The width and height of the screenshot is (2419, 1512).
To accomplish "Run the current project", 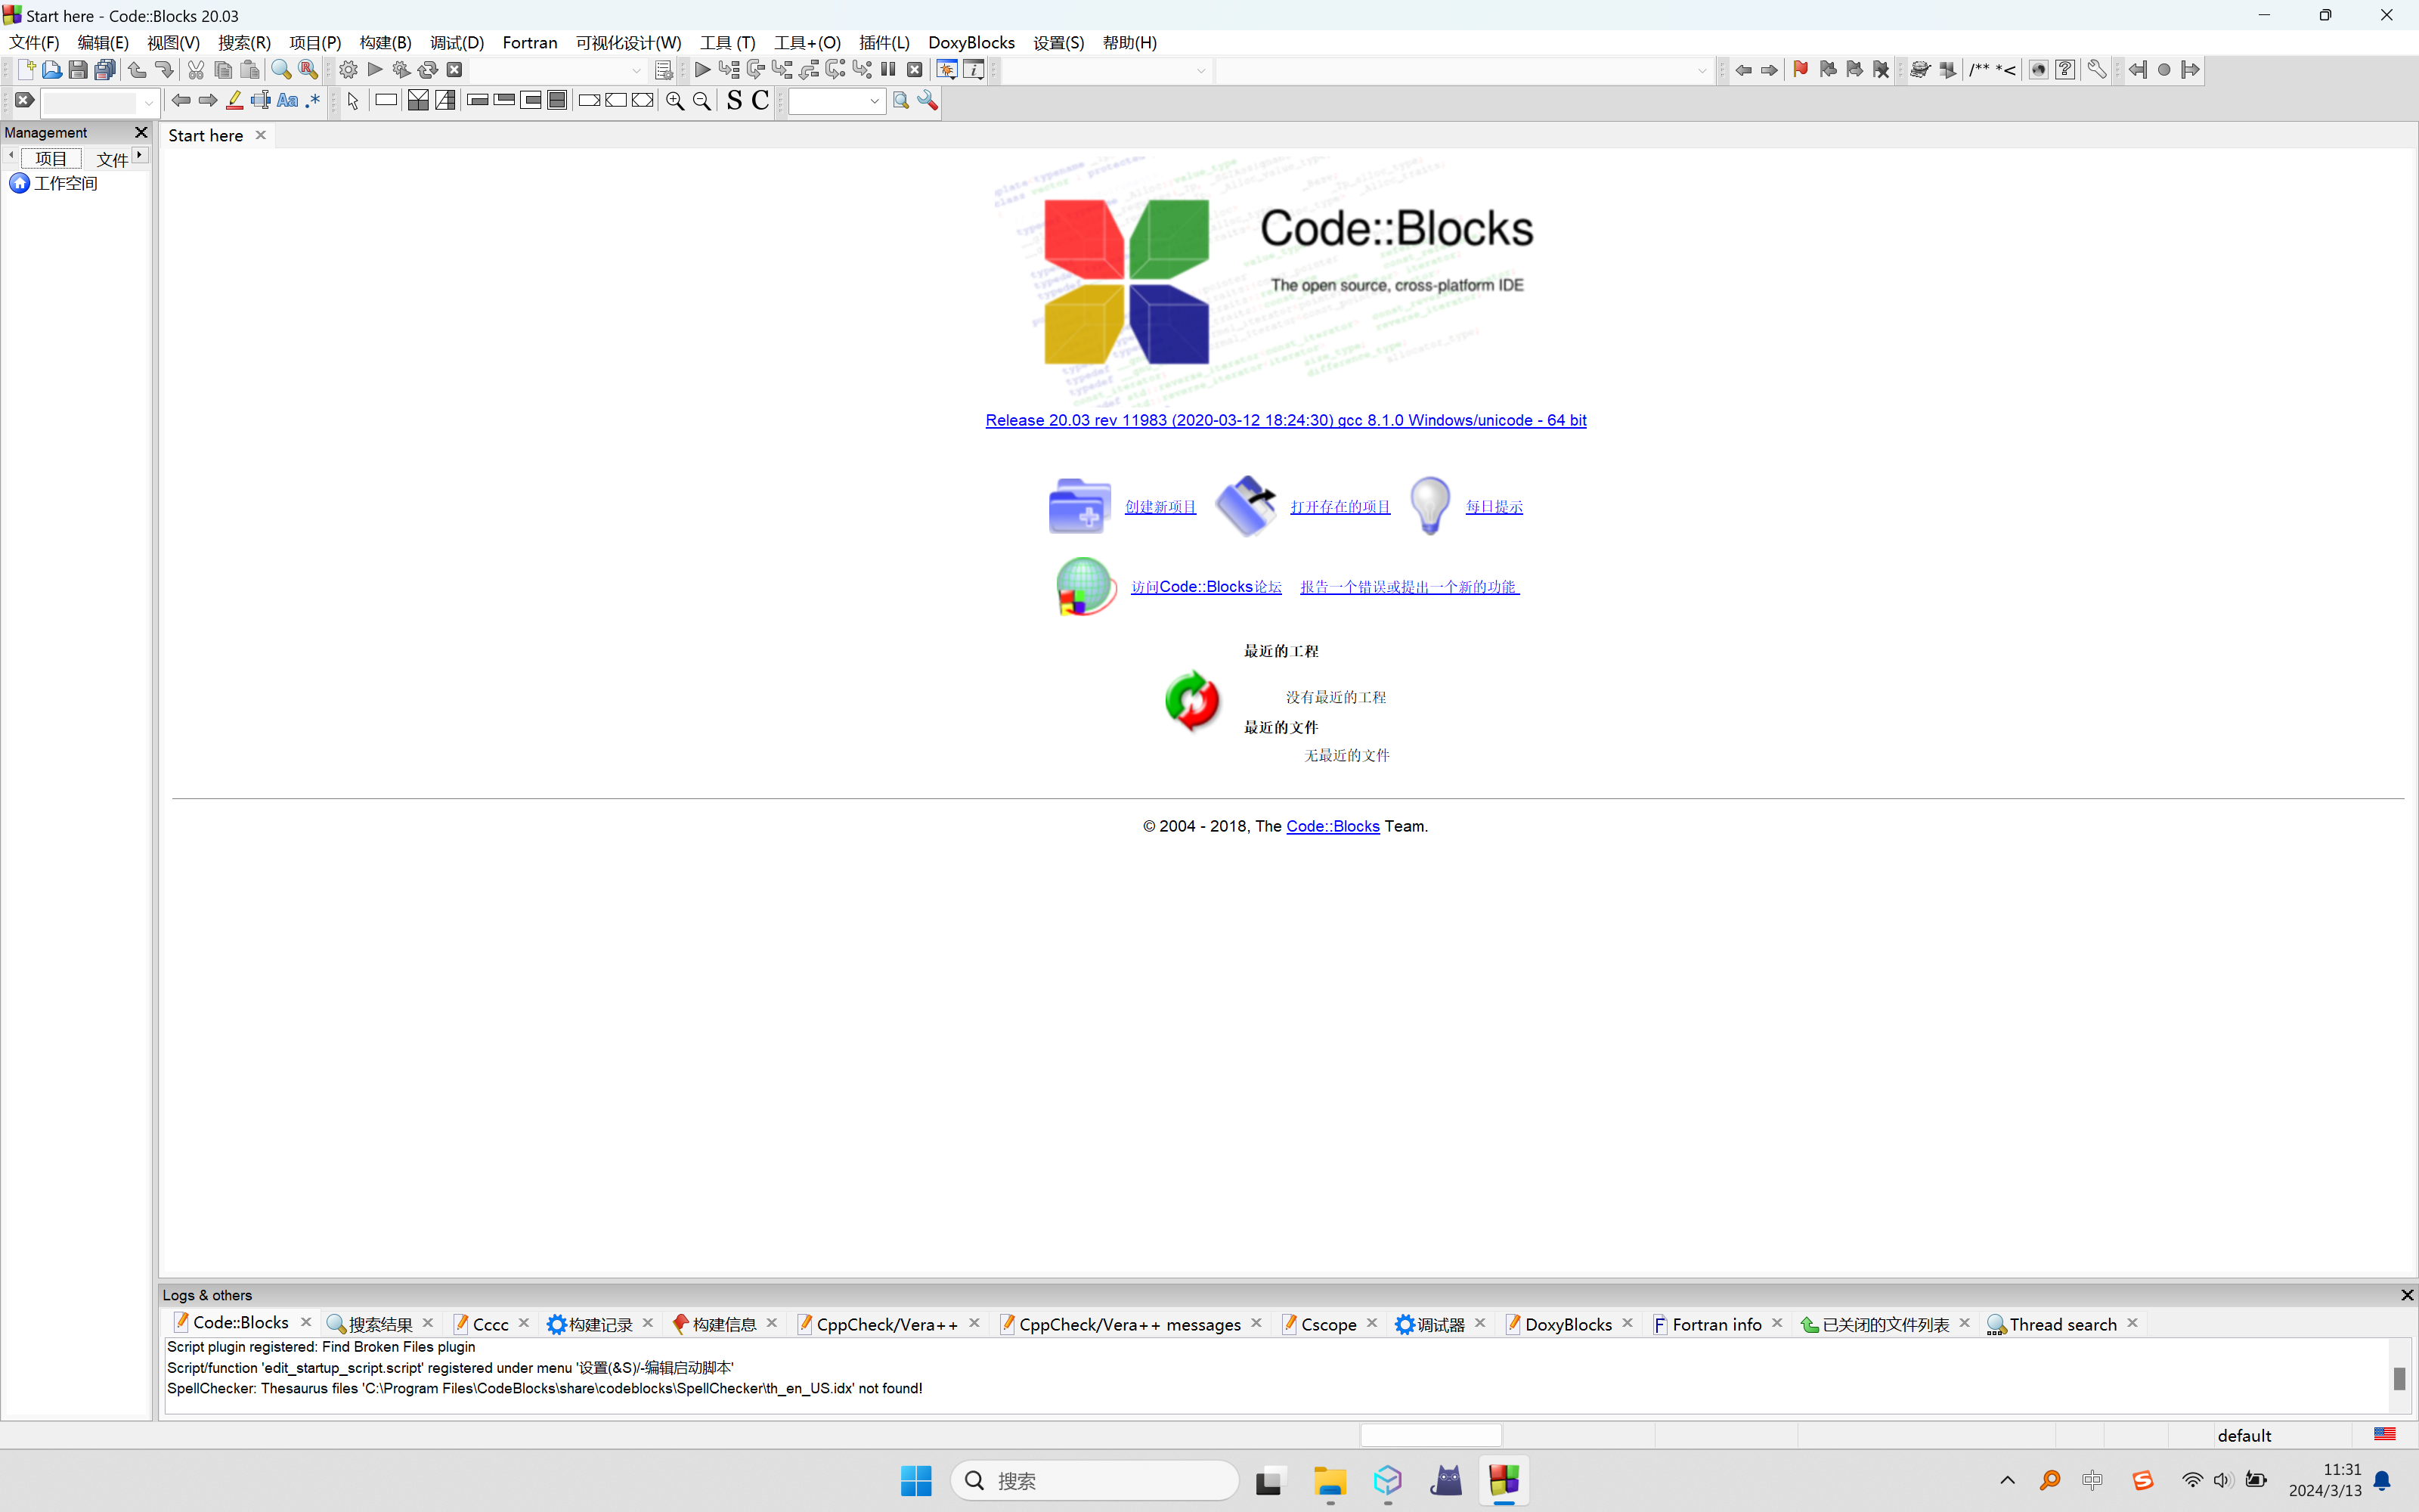I will coord(375,69).
